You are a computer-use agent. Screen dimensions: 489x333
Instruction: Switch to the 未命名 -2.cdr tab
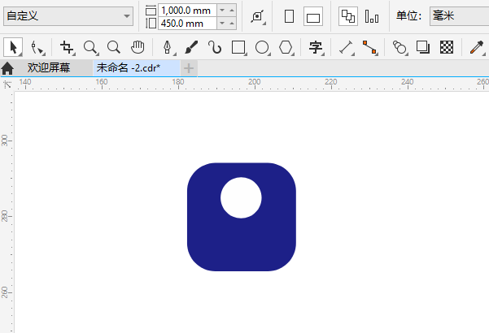[x=136, y=68]
